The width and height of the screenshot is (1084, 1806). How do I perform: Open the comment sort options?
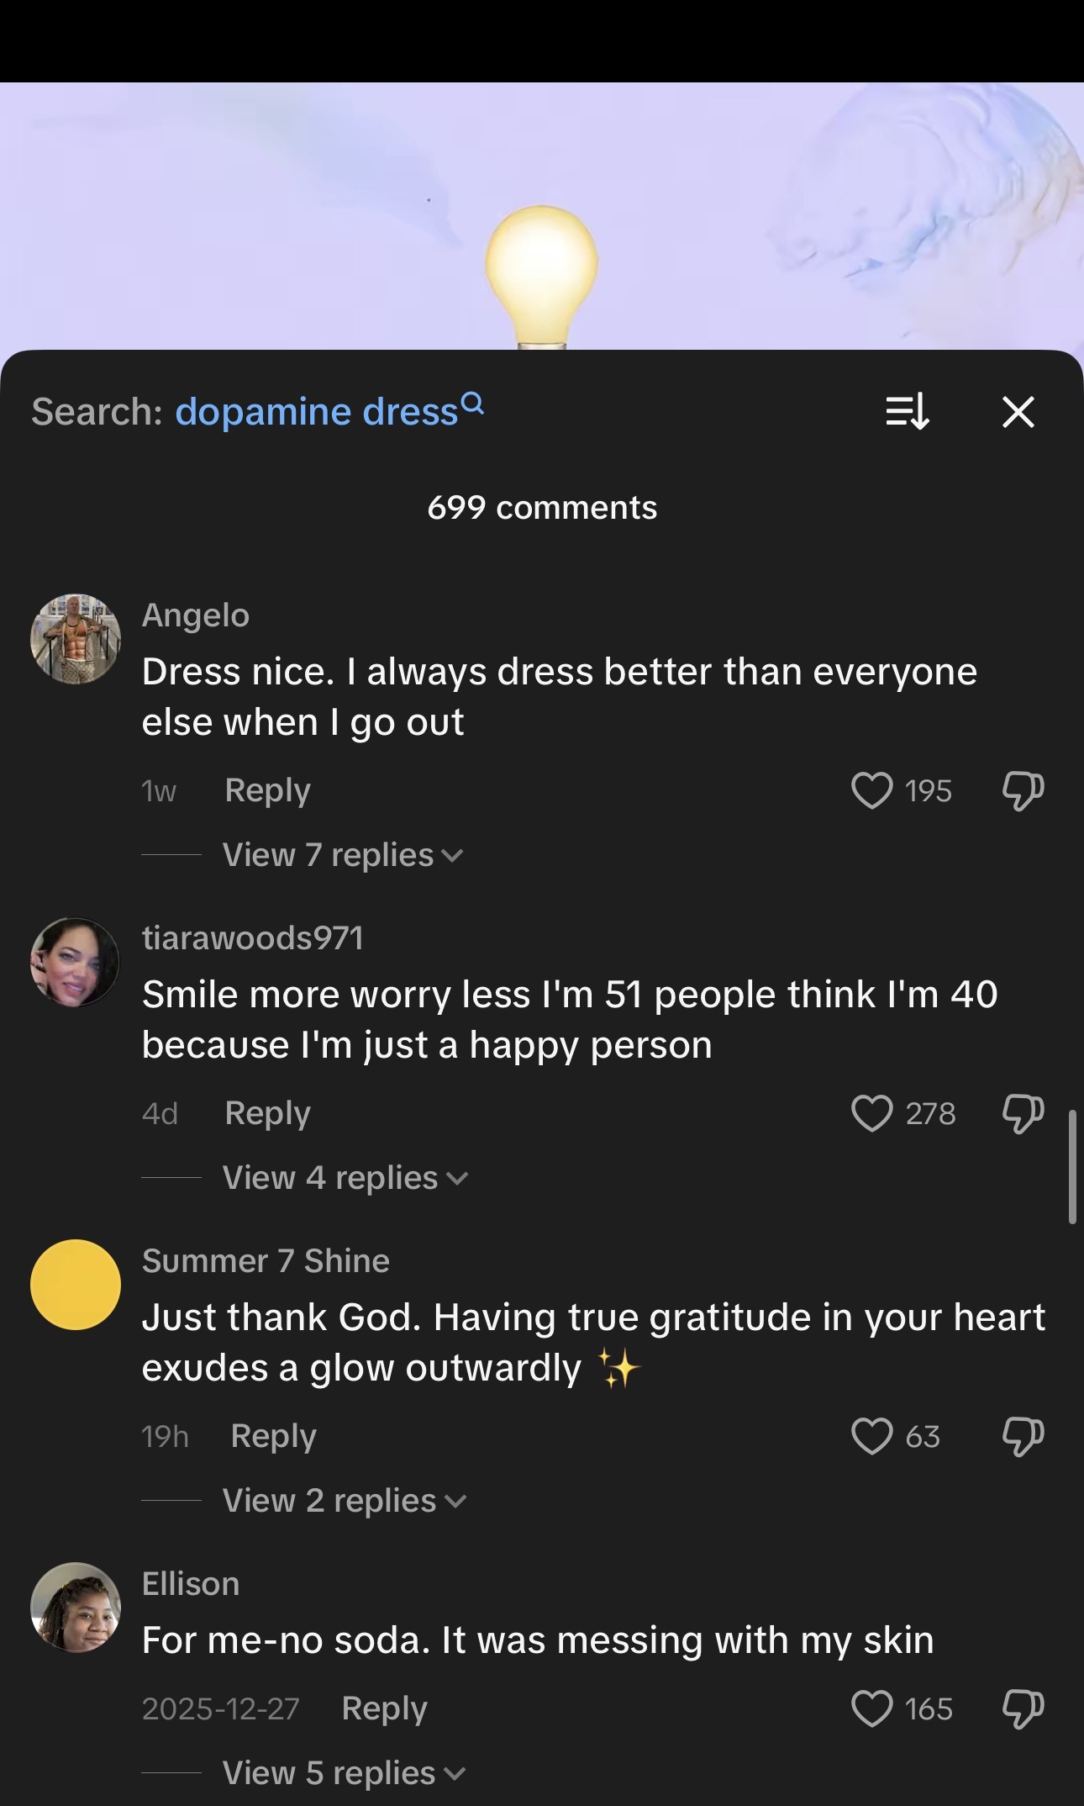click(x=908, y=412)
